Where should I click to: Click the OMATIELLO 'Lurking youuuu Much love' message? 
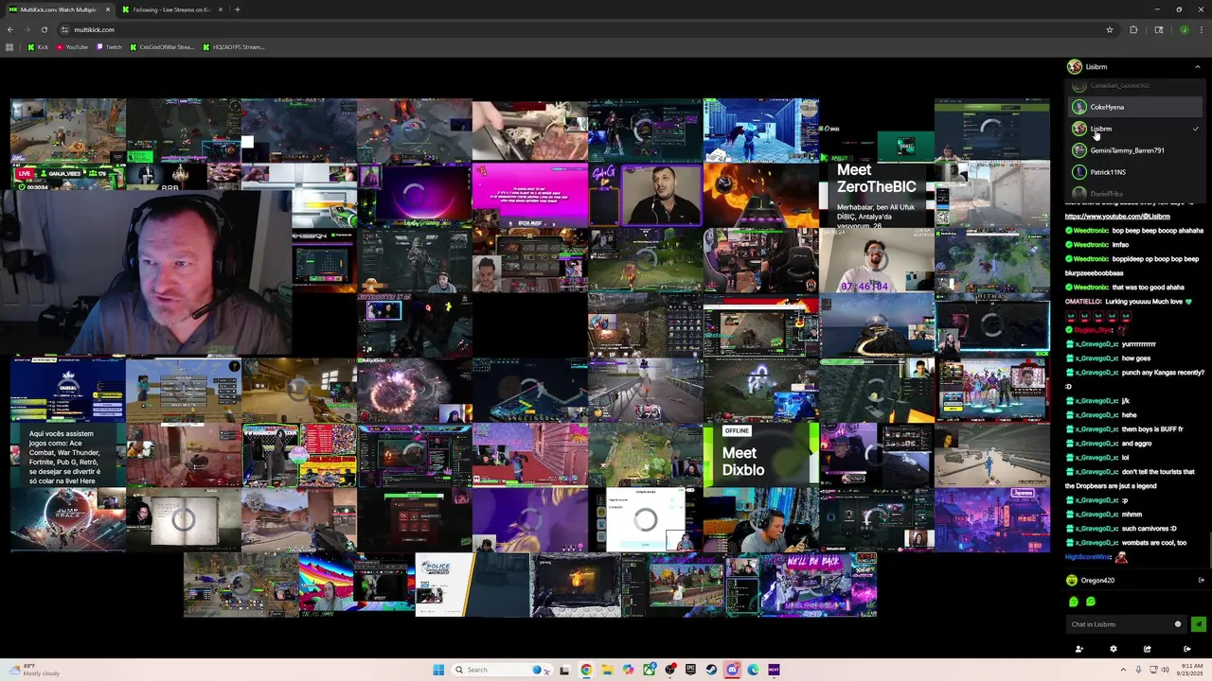tap(1129, 302)
